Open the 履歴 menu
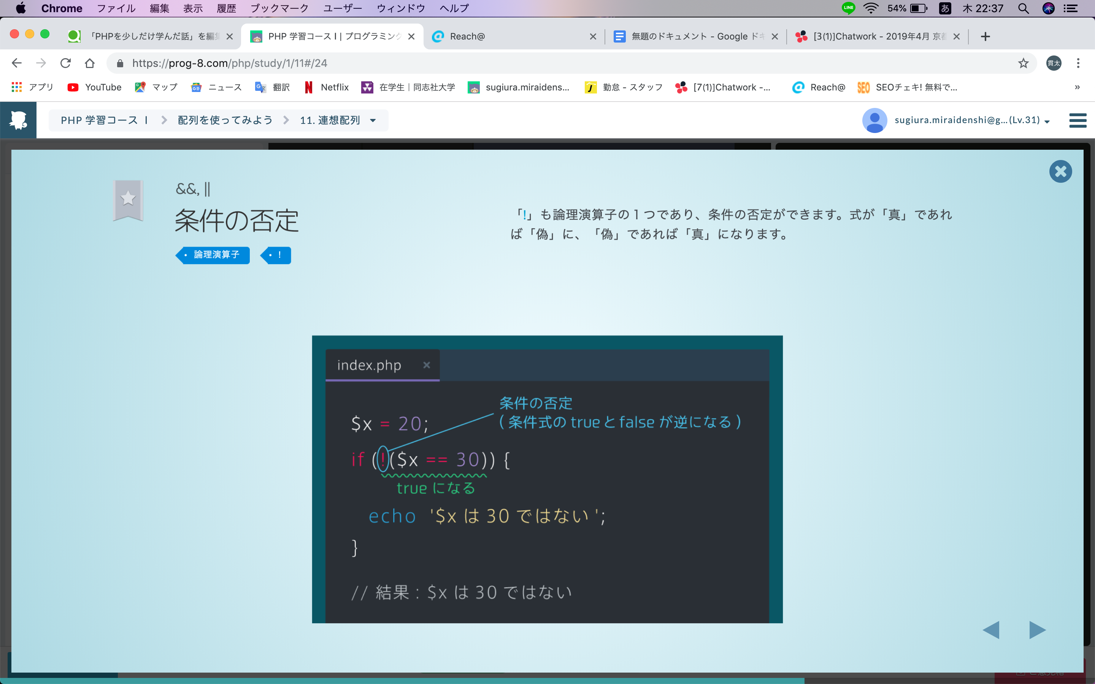Viewport: 1095px width, 684px height. 226,8
